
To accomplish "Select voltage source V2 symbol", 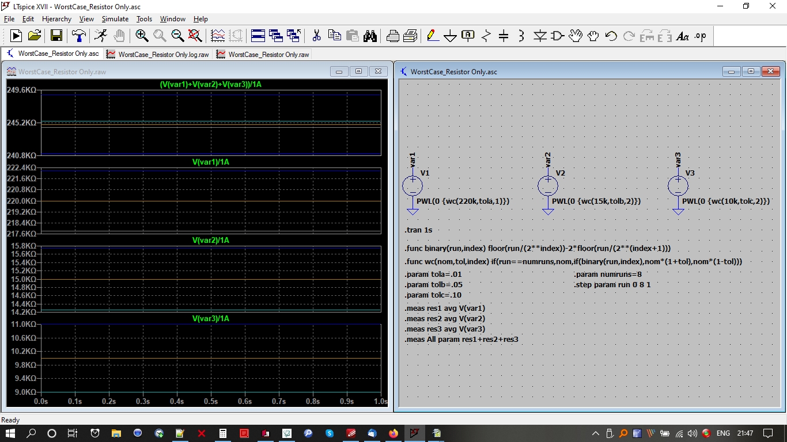I will tap(548, 186).
